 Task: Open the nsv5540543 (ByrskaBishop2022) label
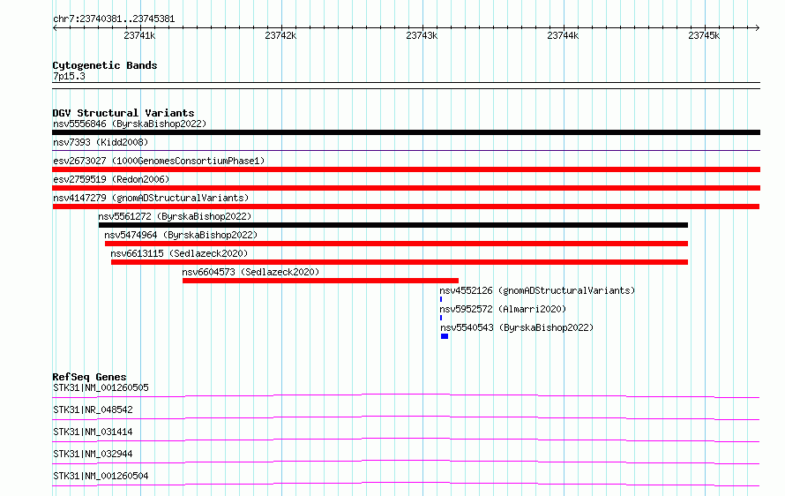click(x=517, y=327)
